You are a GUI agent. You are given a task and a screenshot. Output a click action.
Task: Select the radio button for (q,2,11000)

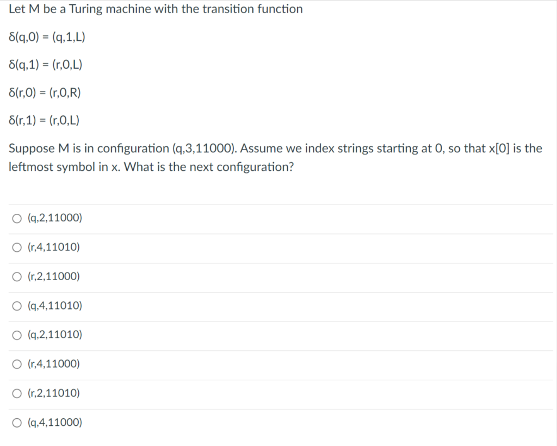(17, 218)
